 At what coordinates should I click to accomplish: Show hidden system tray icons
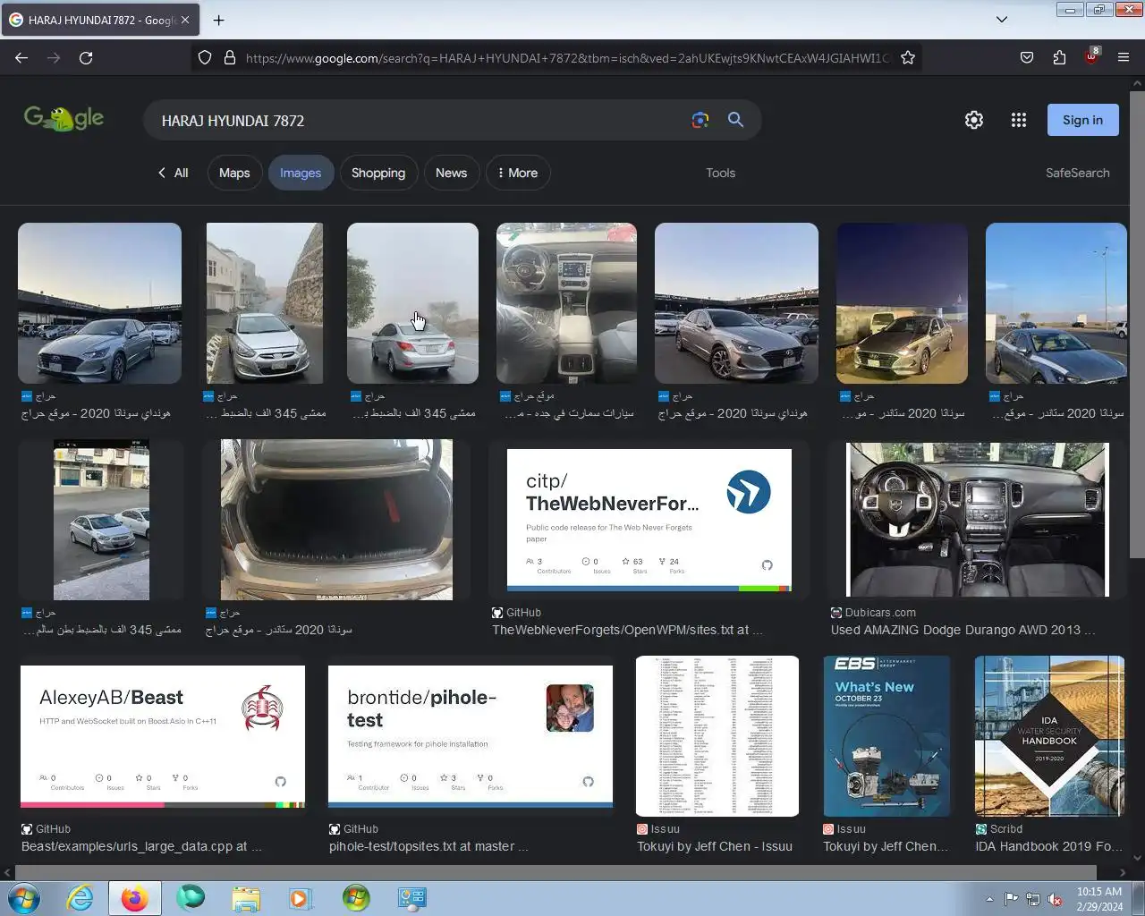[x=989, y=899]
